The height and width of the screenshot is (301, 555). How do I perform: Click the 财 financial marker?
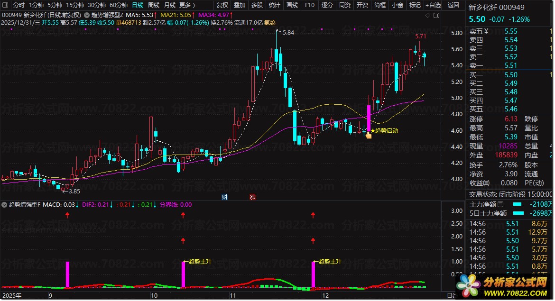click(x=224, y=197)
